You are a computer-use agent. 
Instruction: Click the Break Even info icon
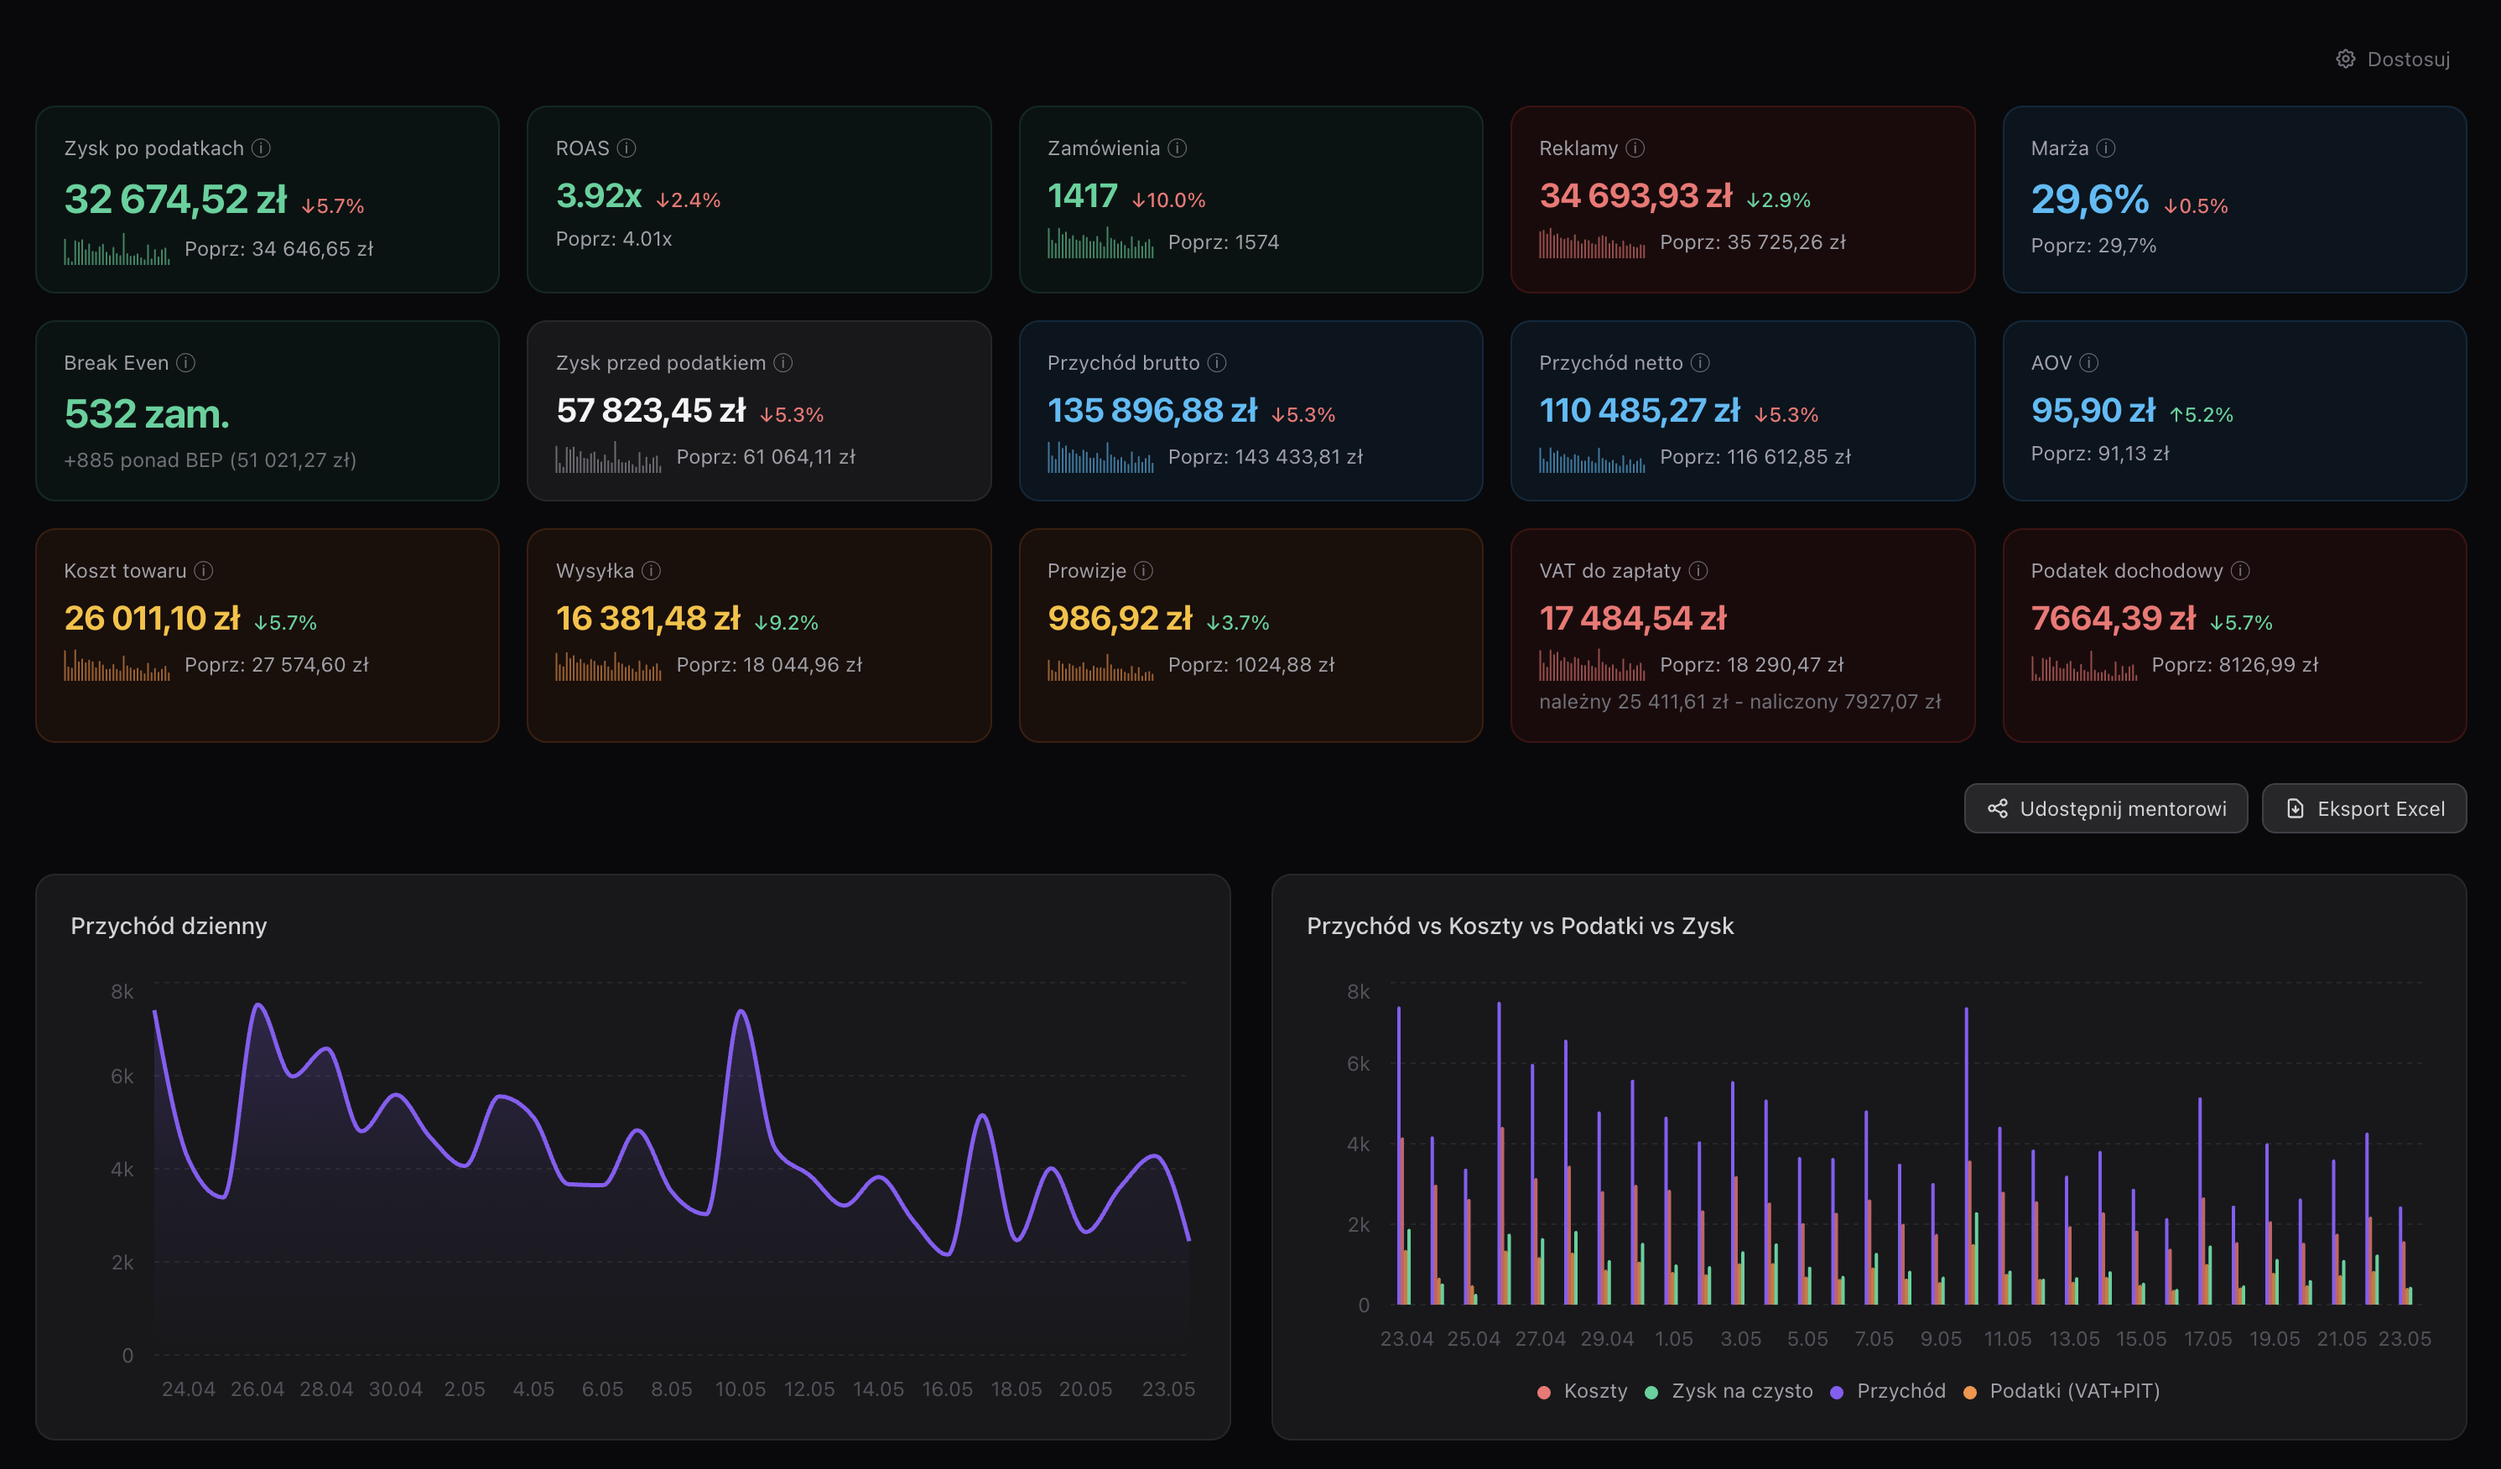pos(185,362)
